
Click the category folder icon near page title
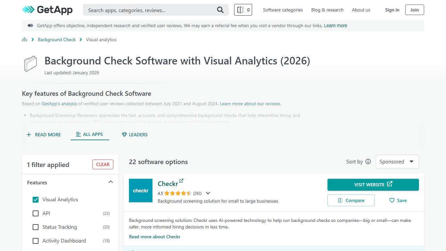pyautogui.click(x=30, y=64)
